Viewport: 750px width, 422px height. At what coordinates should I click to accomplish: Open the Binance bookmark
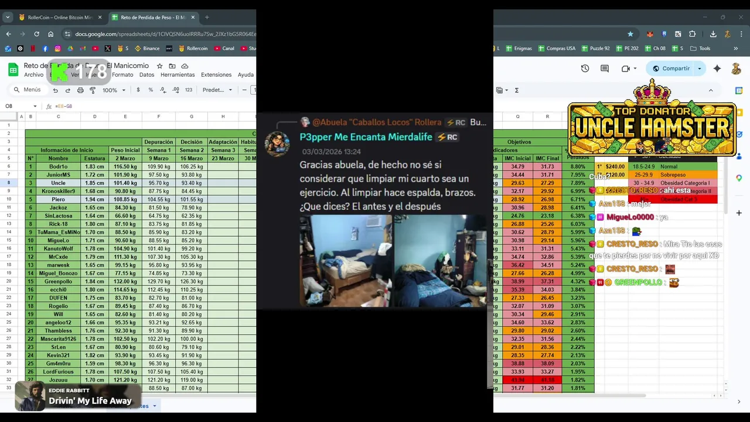(147, 49)
